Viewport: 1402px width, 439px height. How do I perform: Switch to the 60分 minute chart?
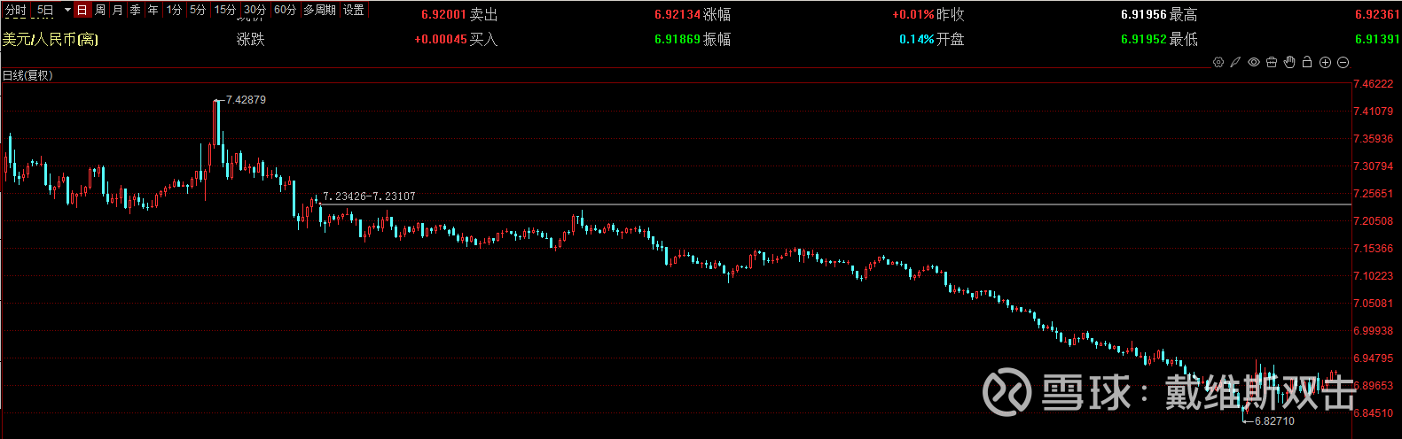pos(285,10)
